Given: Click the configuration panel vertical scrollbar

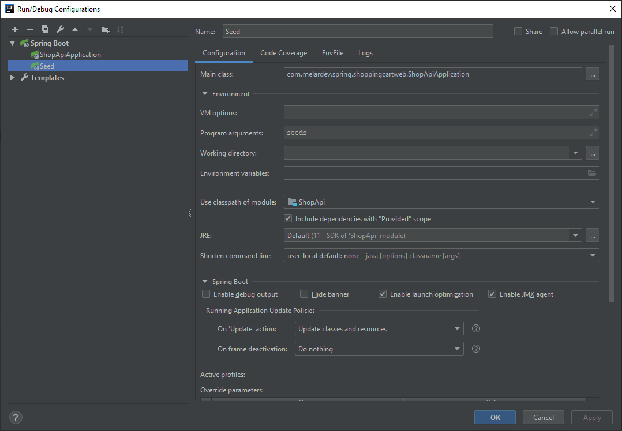Looking at the screenshot, I should pos(611,174).
